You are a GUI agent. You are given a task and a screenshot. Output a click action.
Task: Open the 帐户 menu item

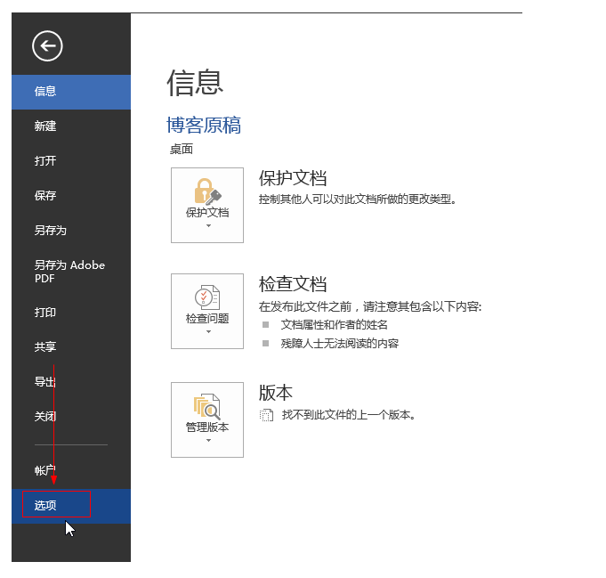[71, 470]
